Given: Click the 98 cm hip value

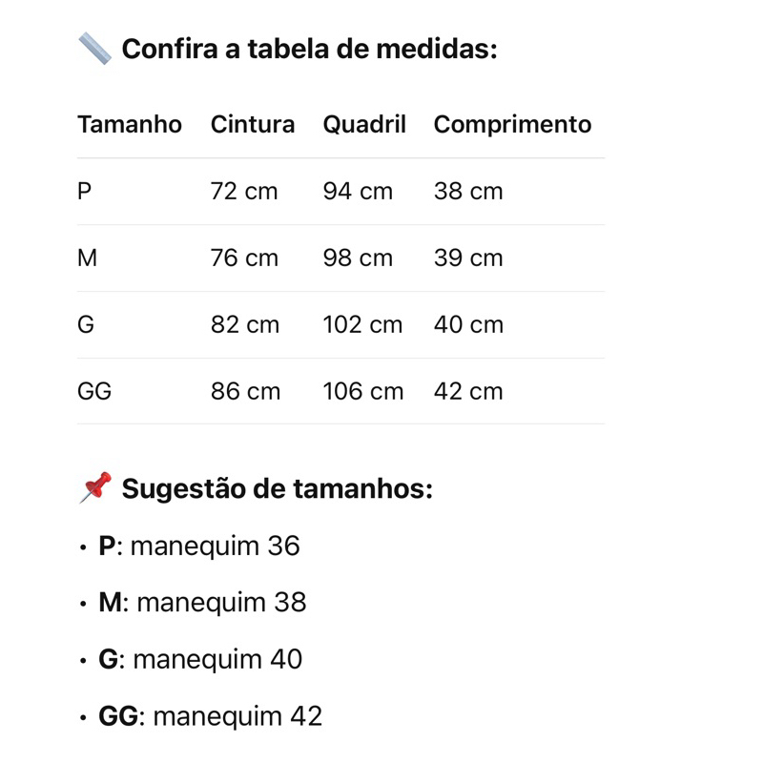Looking at the screenshot, I should pyautogui.click(x=358, y=258).
